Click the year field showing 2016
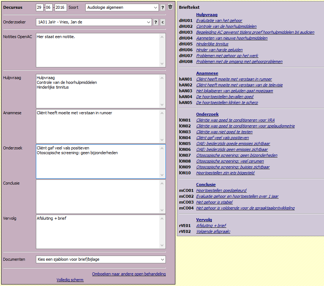Image resolution: width=324 pixels, height=286 pixels. (x=60, y=8)
